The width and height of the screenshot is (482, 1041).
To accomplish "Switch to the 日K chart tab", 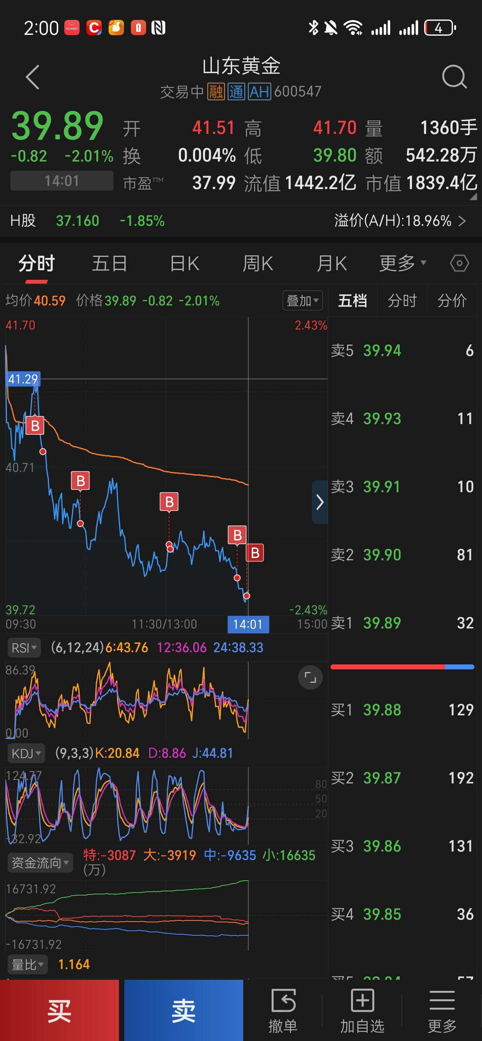I will [184, 263].
